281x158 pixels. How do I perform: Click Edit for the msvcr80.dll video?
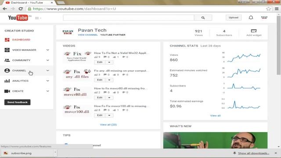click(100, 97)
